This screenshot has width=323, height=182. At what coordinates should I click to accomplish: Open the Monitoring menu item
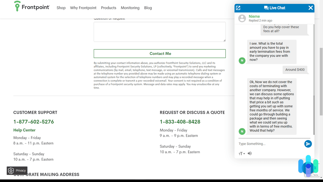(x=130, y=8)
